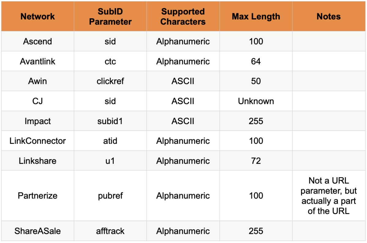Image resolution: width=367 pixels, height=243 pixels.
Task: Click the pubref parameter cell
Action: 110,195
